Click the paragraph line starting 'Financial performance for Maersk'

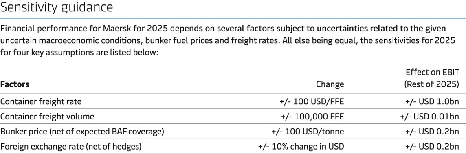223,29
